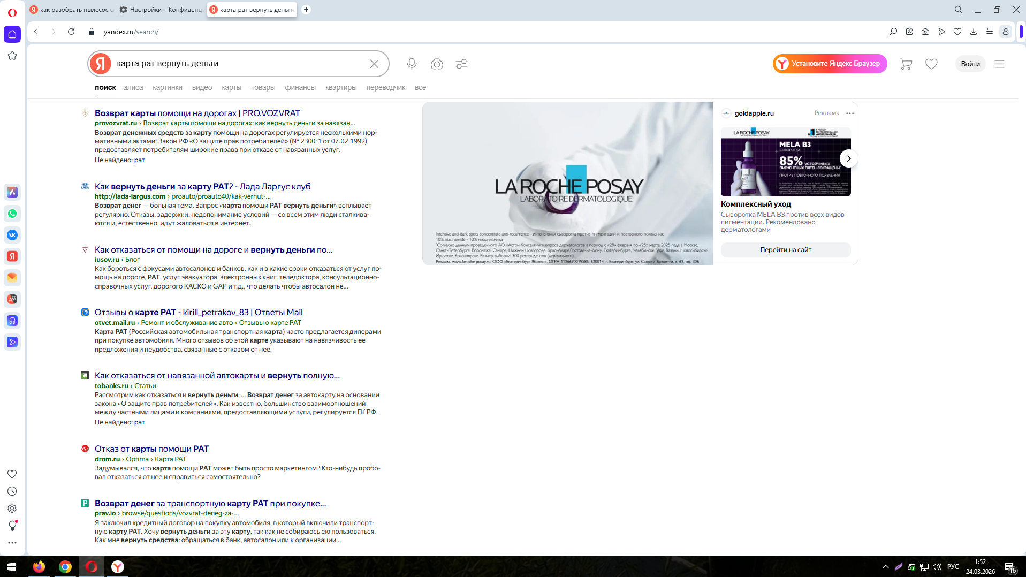This screenshot has width=1026, height=577.
Task: Select the 'товары' search tab
Action: coord(263,87)
